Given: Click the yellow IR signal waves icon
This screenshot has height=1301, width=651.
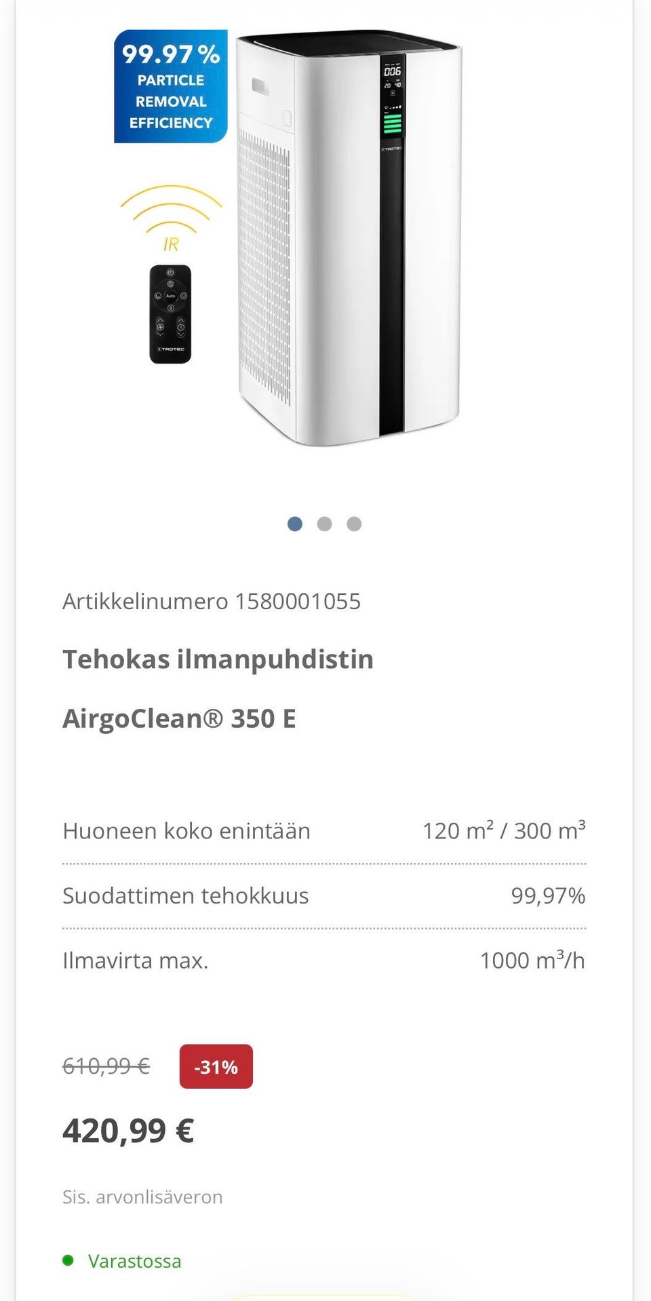Looking at the screenshot, I should 171,208.
